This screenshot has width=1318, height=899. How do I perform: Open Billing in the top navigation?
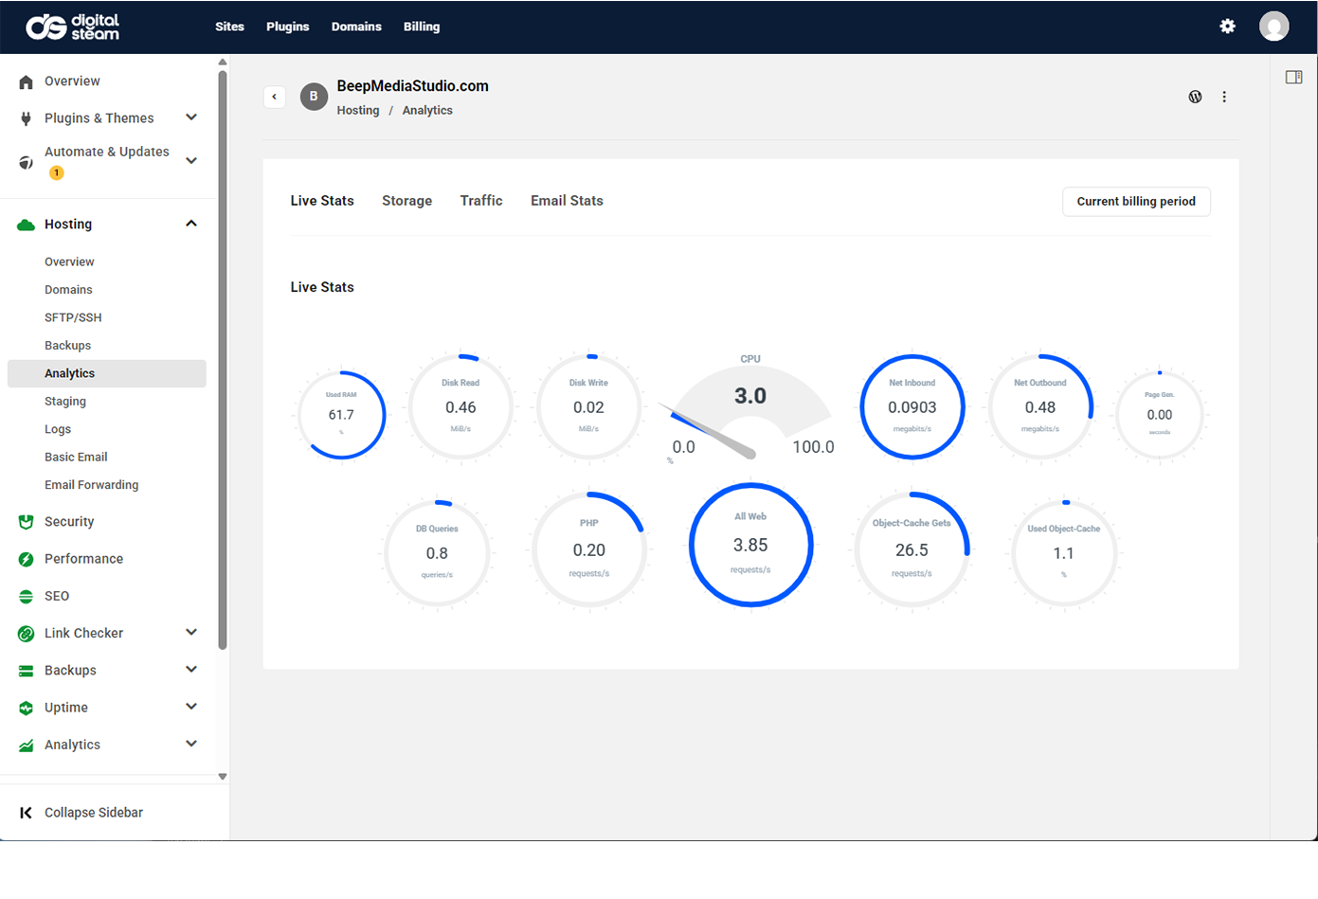[x=422, y=27]
